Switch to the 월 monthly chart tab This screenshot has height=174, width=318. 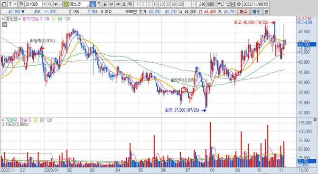point(105,4)
